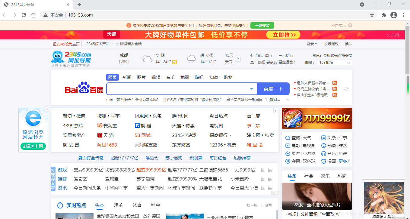This screenshot has width=410, height=219.
Task: Open the weather forecast next arrow
Action: (238, 59)
